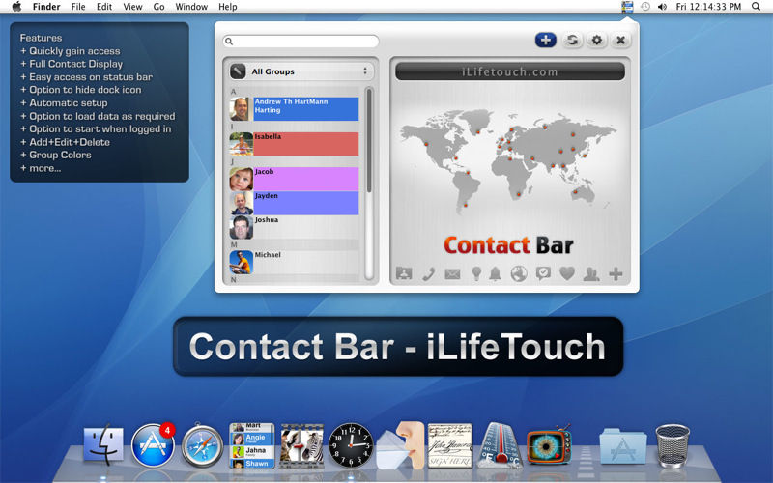
Task: Open the Time Machine clock menu bar icon
Action: [x=645, y=7]
